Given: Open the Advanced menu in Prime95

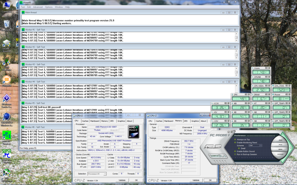Looking at the screenshot, I should pos(38,7).
